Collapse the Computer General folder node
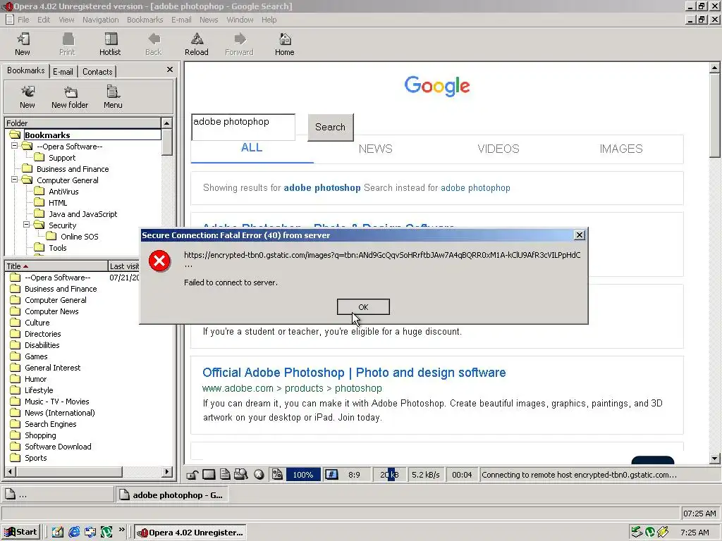This screenshot has width=722, height=541. click(x=15, y=180)
